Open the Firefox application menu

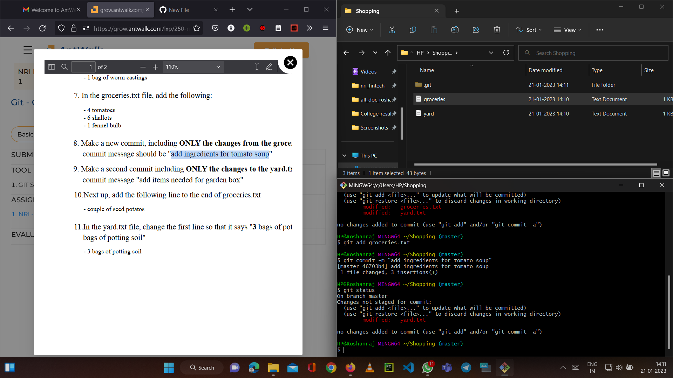(x=325, y=28)
